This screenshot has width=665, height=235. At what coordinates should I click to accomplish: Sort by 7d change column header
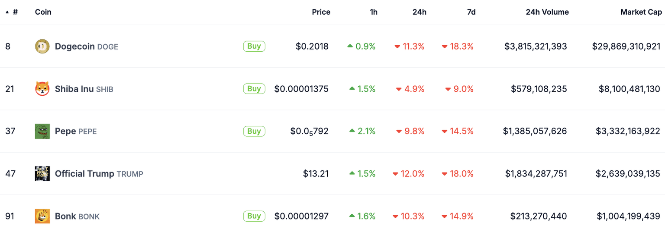(471, 12)
